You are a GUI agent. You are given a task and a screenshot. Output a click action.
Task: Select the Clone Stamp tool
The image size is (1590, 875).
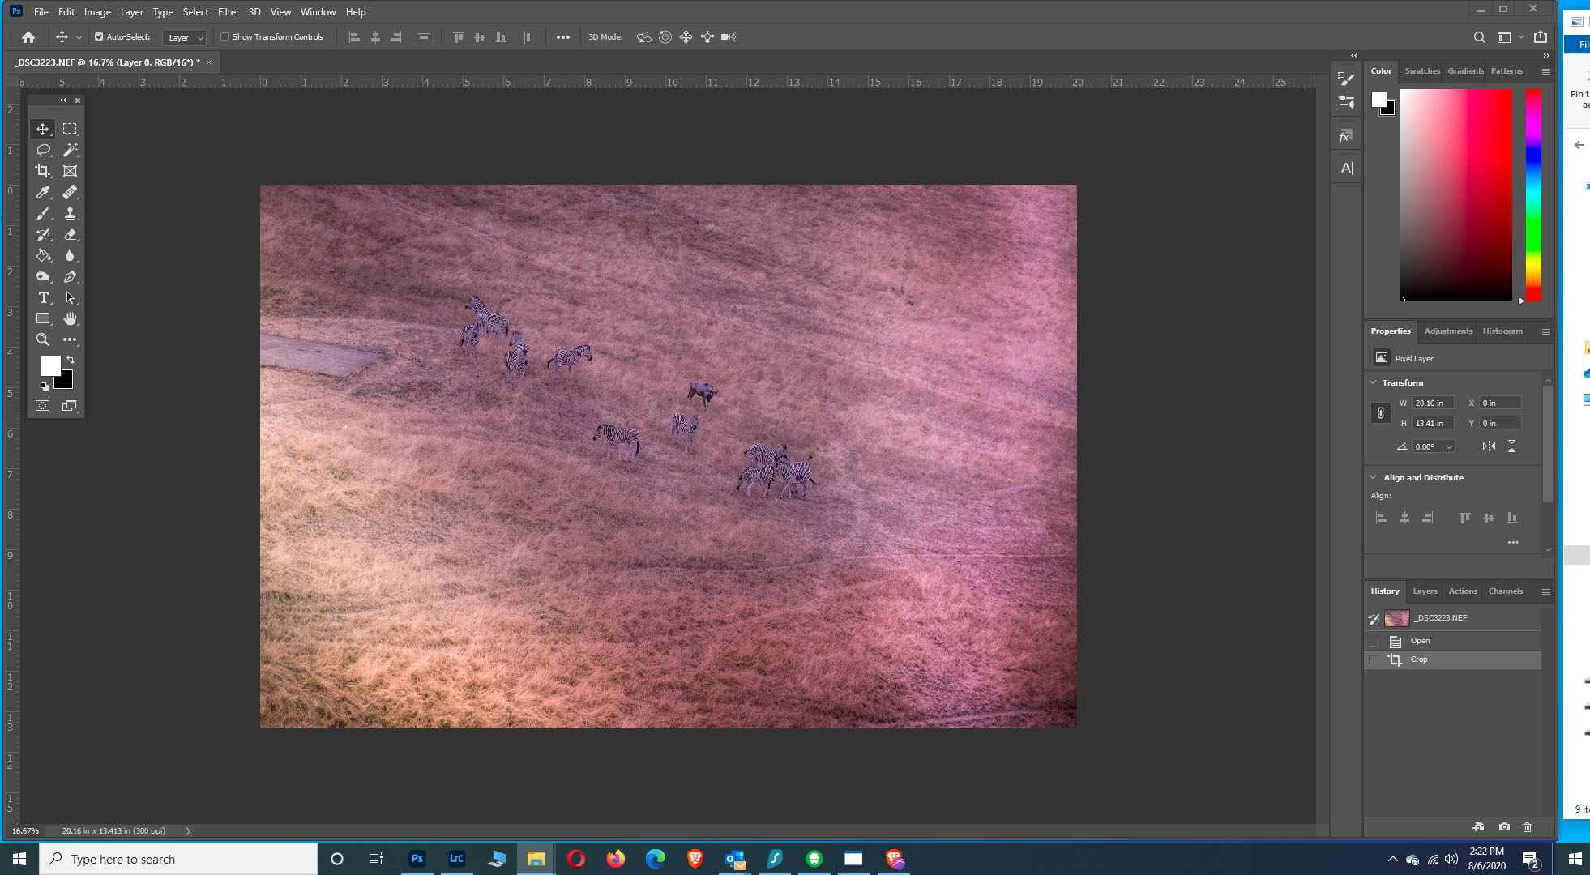(x=71, y=214)
